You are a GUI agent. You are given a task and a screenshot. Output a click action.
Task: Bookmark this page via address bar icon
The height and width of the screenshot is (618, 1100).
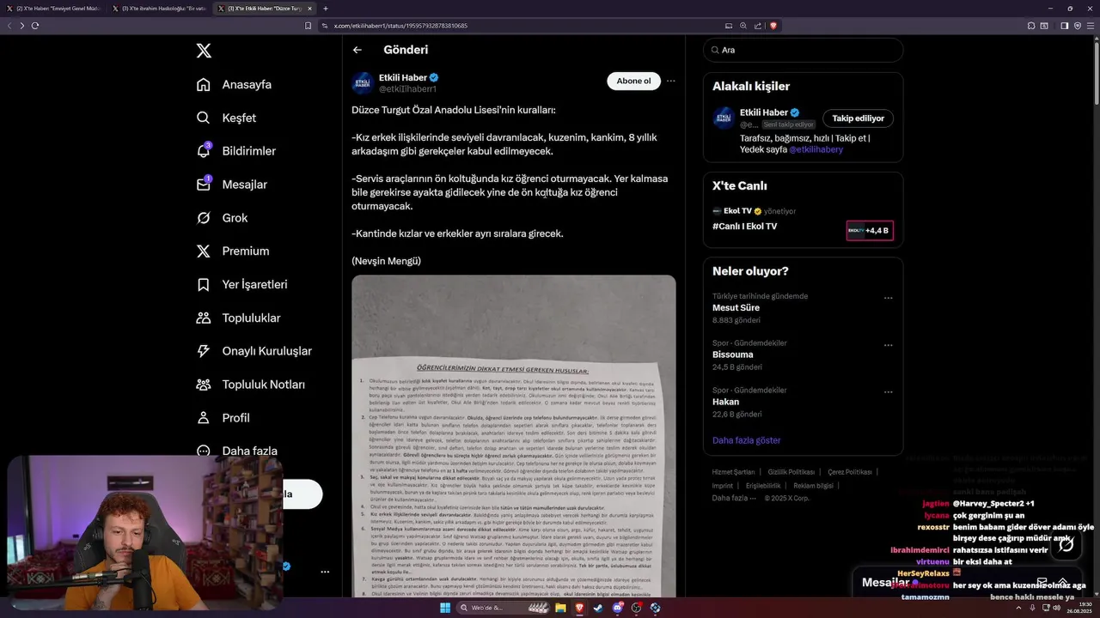pos(309,26)
